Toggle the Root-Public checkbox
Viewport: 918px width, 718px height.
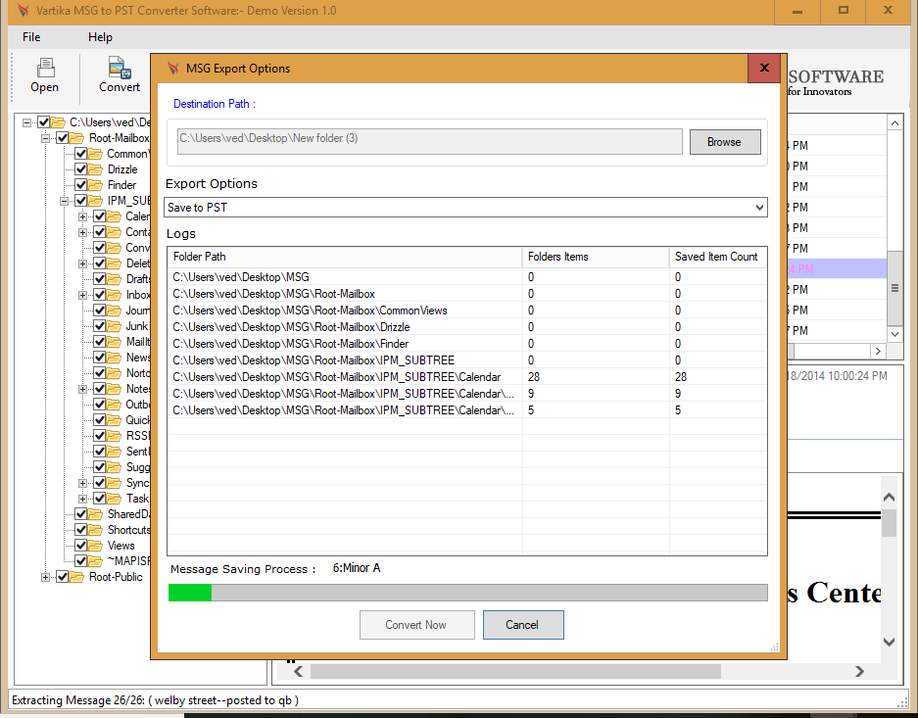[x=62, y=577]
